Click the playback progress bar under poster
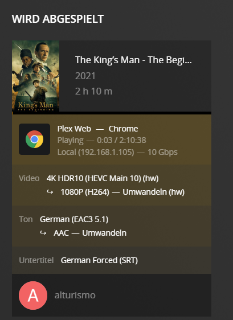Viewport: 233px width, 320px height. point(112,113)
